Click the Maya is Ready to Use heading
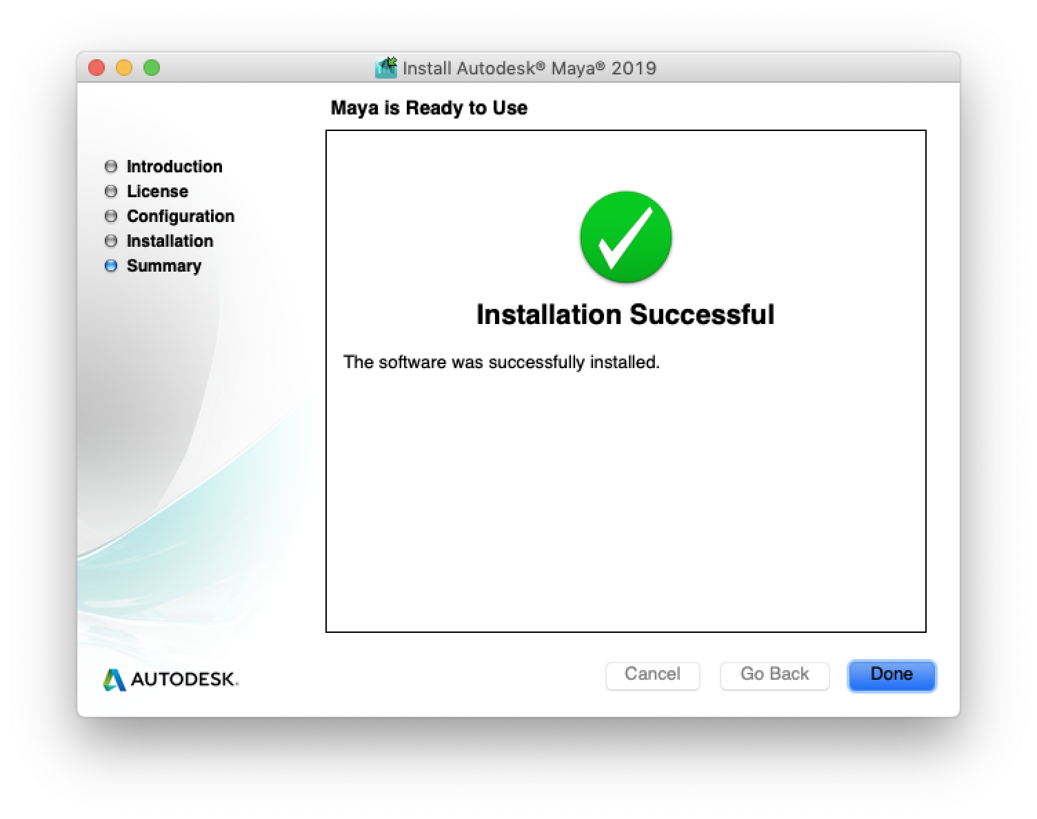 pos(428,108)
